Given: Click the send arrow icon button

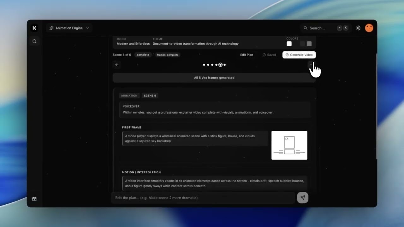Looking at the screenshot, I should 302,198.
